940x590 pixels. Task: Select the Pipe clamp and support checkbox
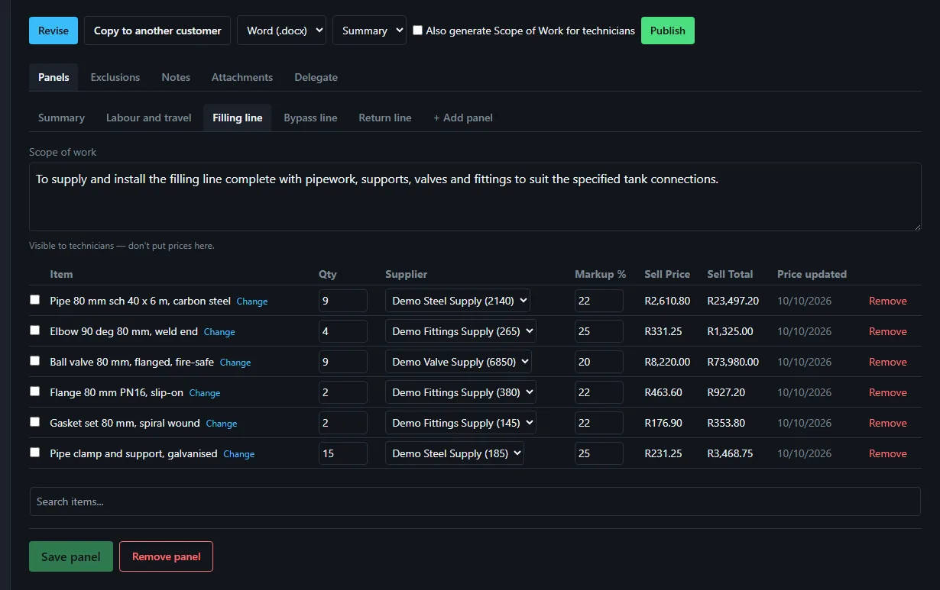pos(34,453)
